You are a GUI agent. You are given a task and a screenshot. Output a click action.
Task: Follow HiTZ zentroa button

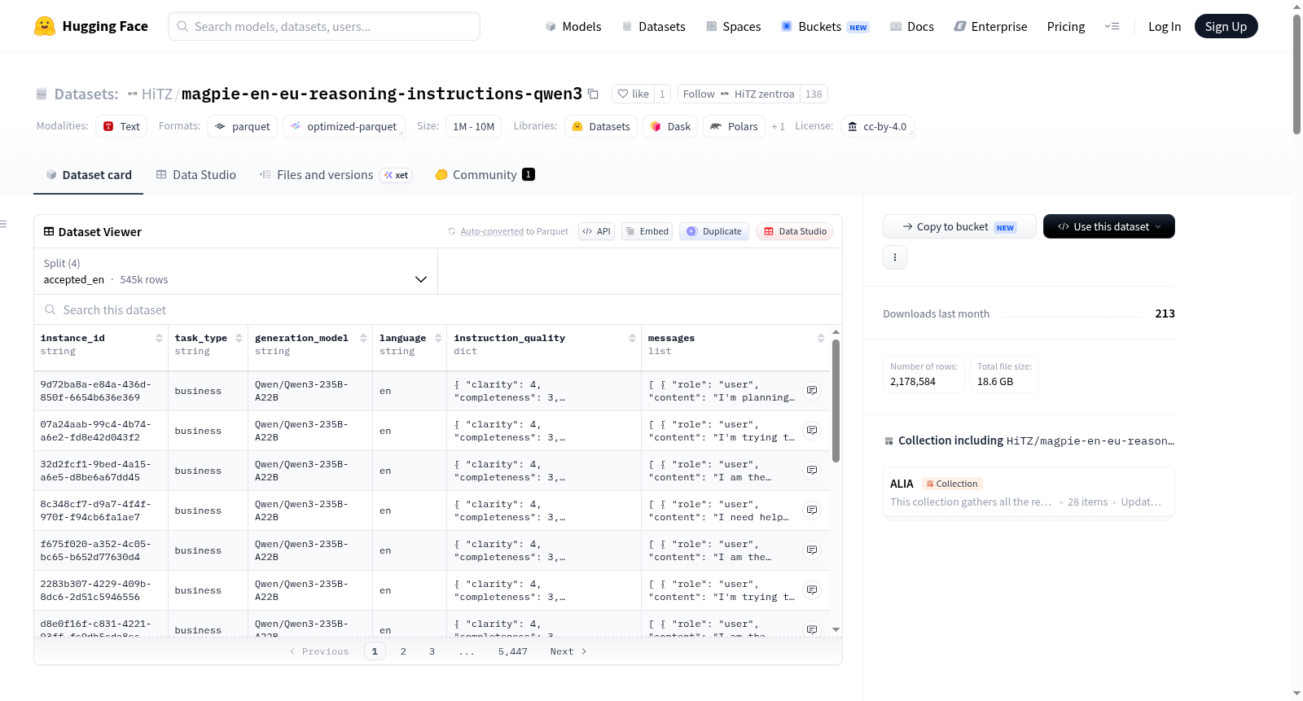point(739,94)
